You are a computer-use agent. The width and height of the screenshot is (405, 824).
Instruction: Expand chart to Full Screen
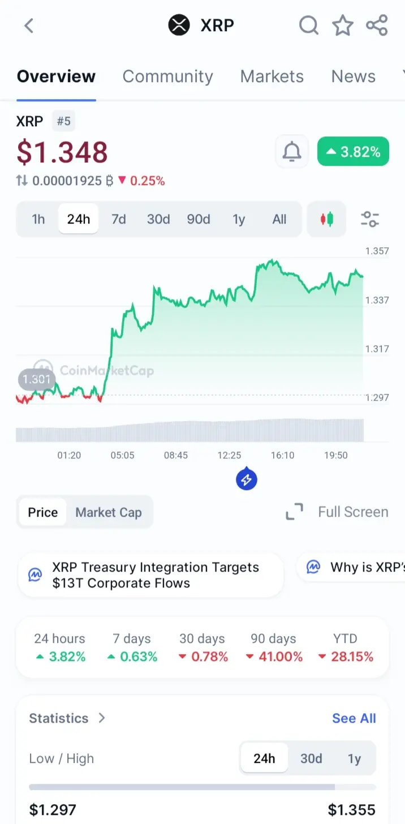coord(337,512)
